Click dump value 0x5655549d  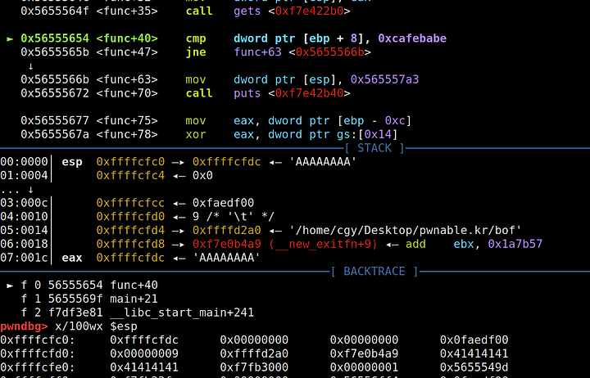pos(474,367)
